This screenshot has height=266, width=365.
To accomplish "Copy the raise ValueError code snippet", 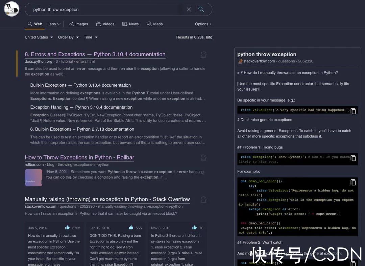I will [x=353, y=111].
